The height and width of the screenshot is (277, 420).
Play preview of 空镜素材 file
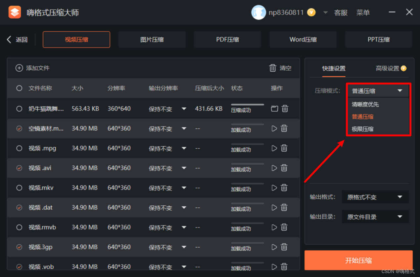274,128
